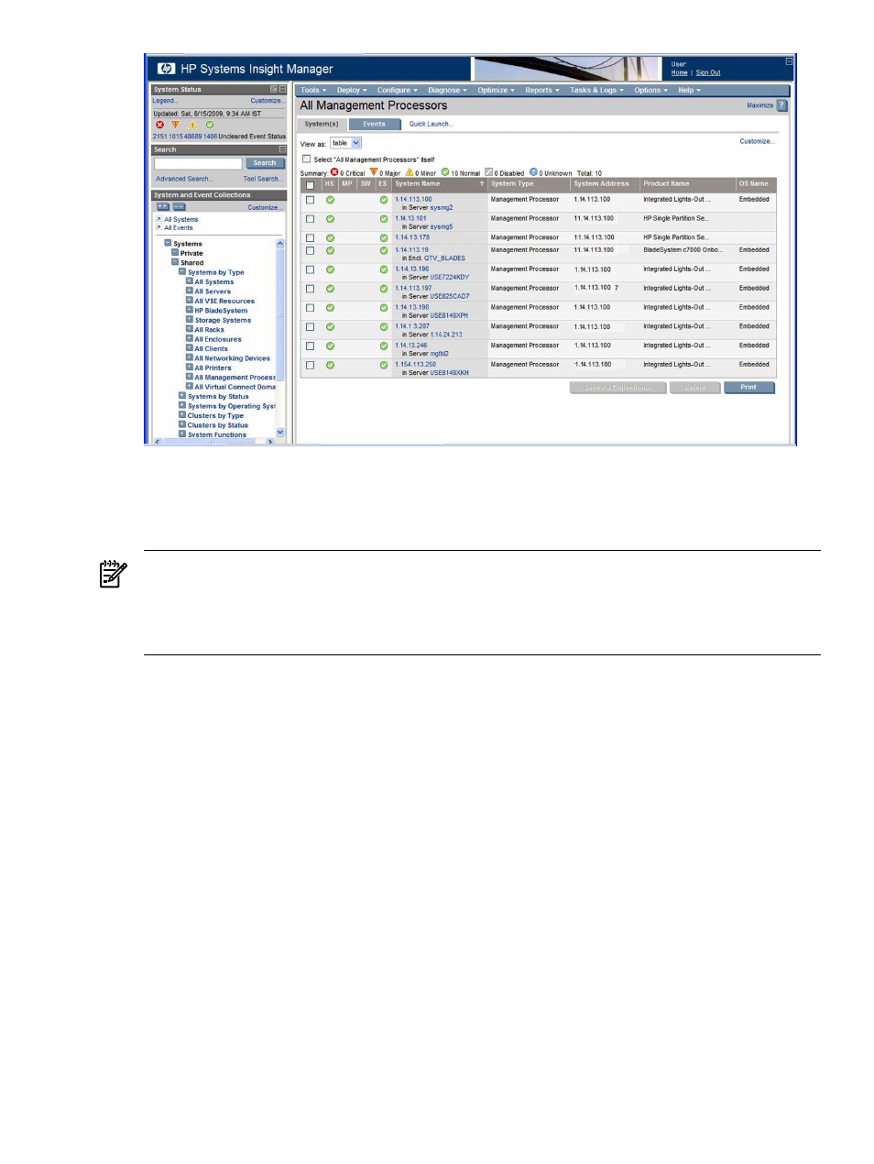The height and width of the screenshot is (1164, 874).
Task: Click the HS status icon for 1.14.13.196
Action: (330, 269)
